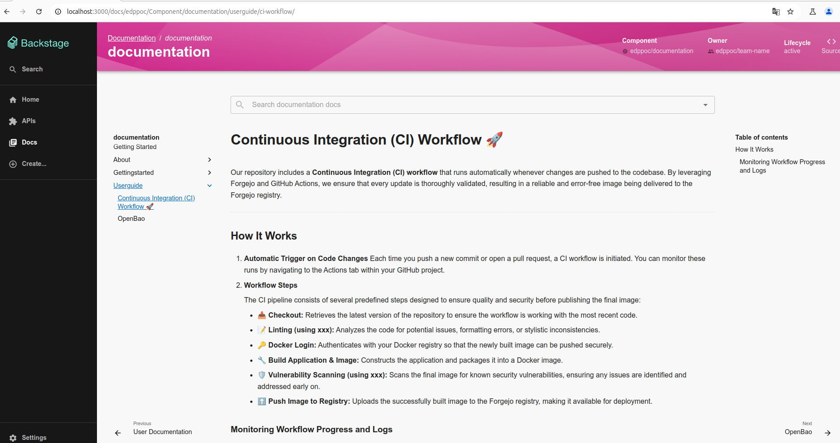Click browser back arrow

click(7, 12)
